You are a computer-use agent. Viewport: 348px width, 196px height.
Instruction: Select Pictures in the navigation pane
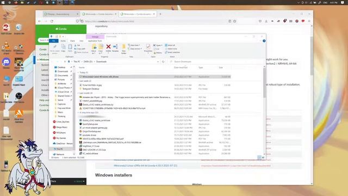(61, 79)
